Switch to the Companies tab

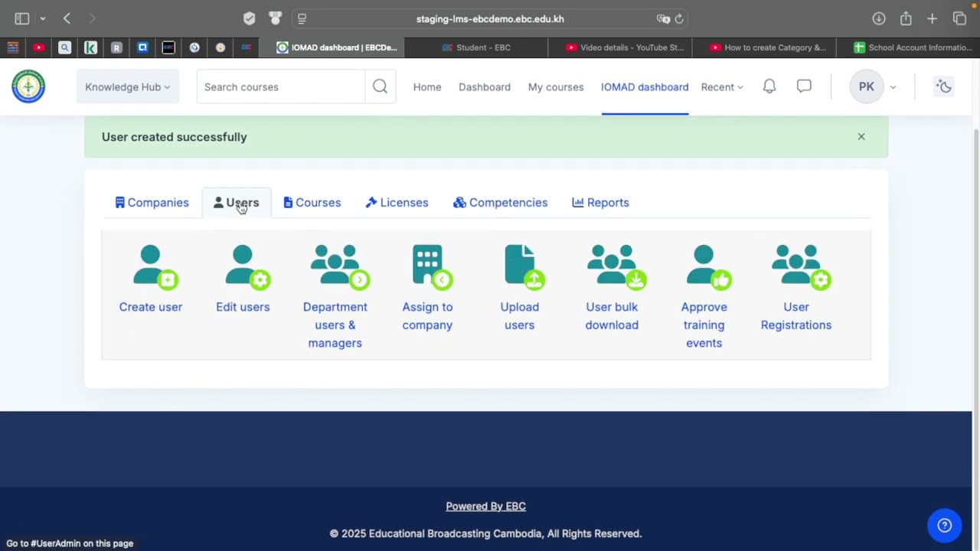(x=152, y=202)
